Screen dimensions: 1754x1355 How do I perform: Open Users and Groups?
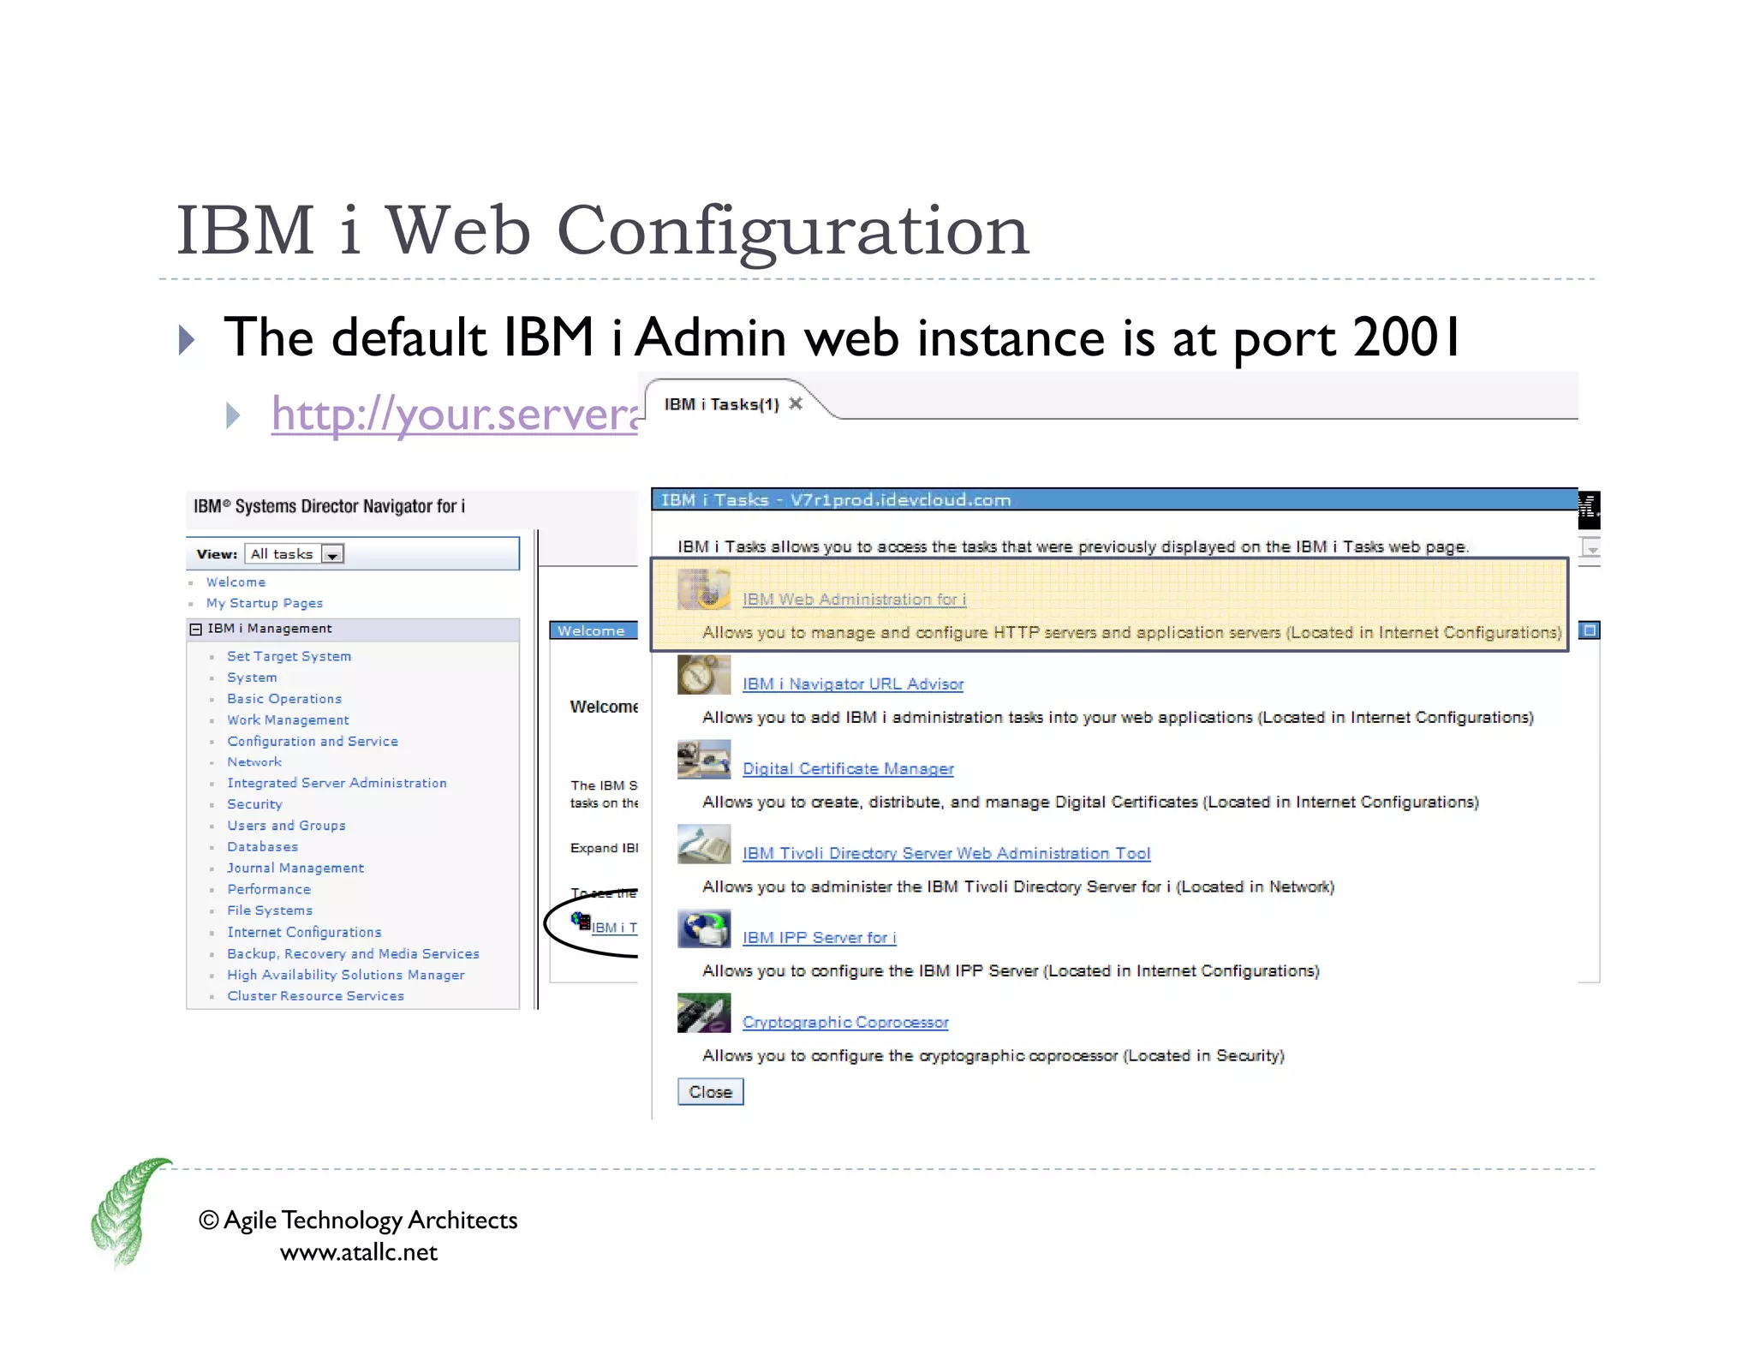tap(286, 826)
